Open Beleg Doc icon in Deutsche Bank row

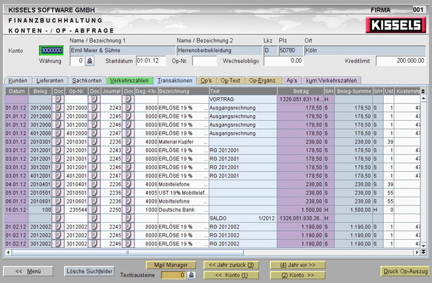click(58, 210)
